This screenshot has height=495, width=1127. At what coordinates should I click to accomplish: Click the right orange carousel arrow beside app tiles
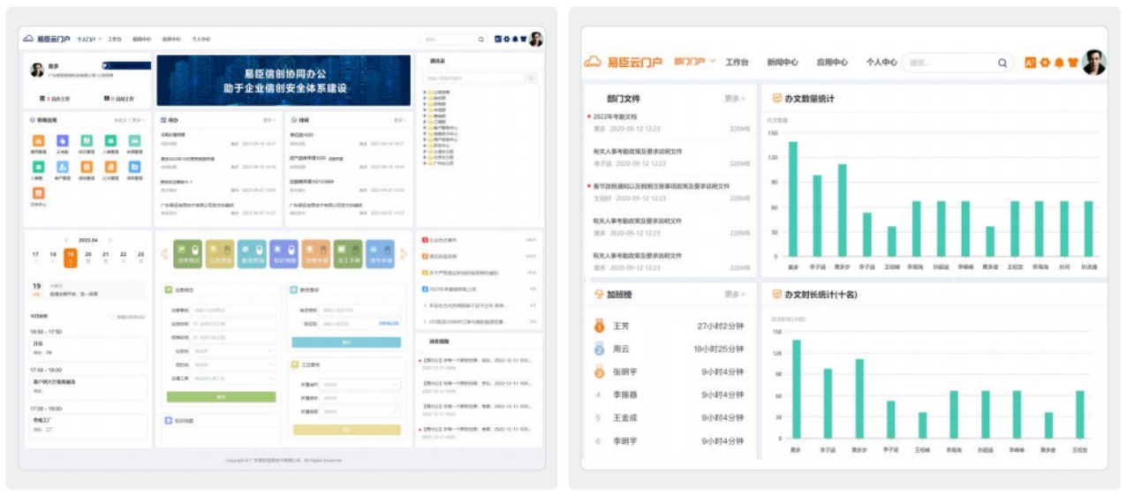tap(404, 254)
